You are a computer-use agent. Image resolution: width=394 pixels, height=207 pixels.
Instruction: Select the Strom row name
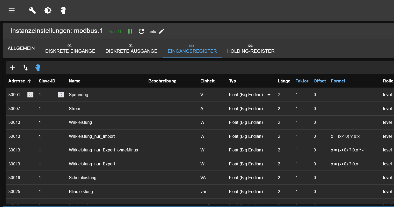click(75, 109)
